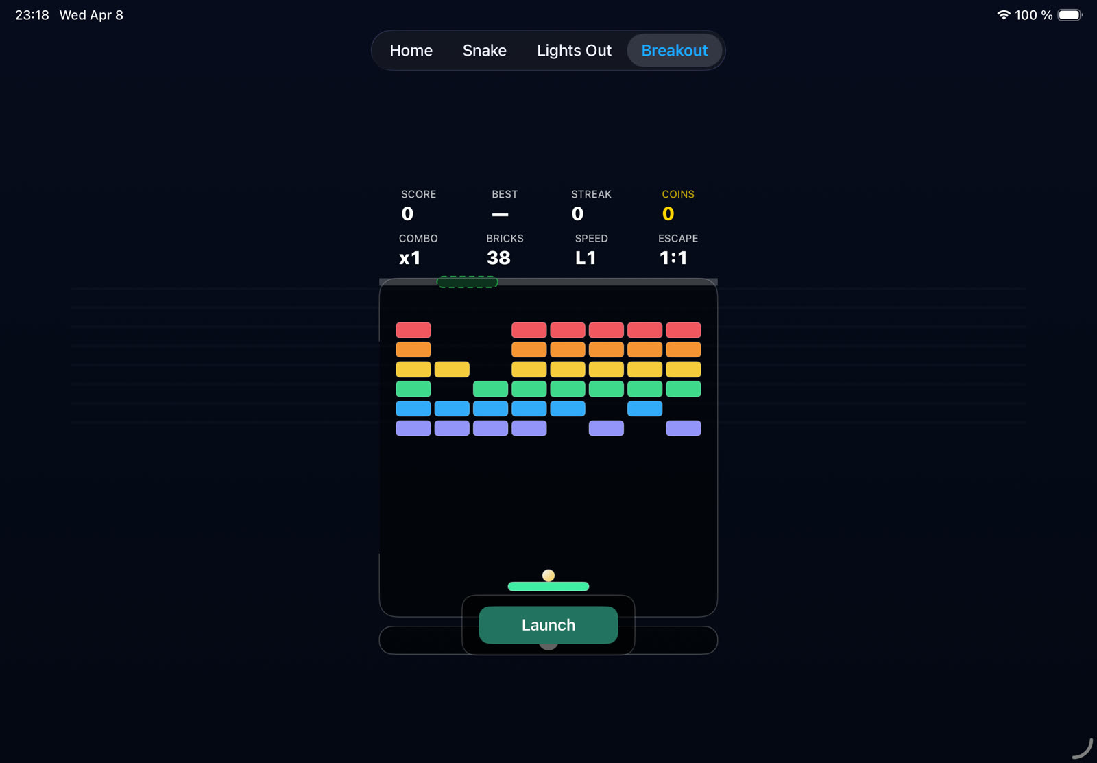Click the rightmost purple brick
This screenshot has height=763, width=1097.
[x=683, y=429]
